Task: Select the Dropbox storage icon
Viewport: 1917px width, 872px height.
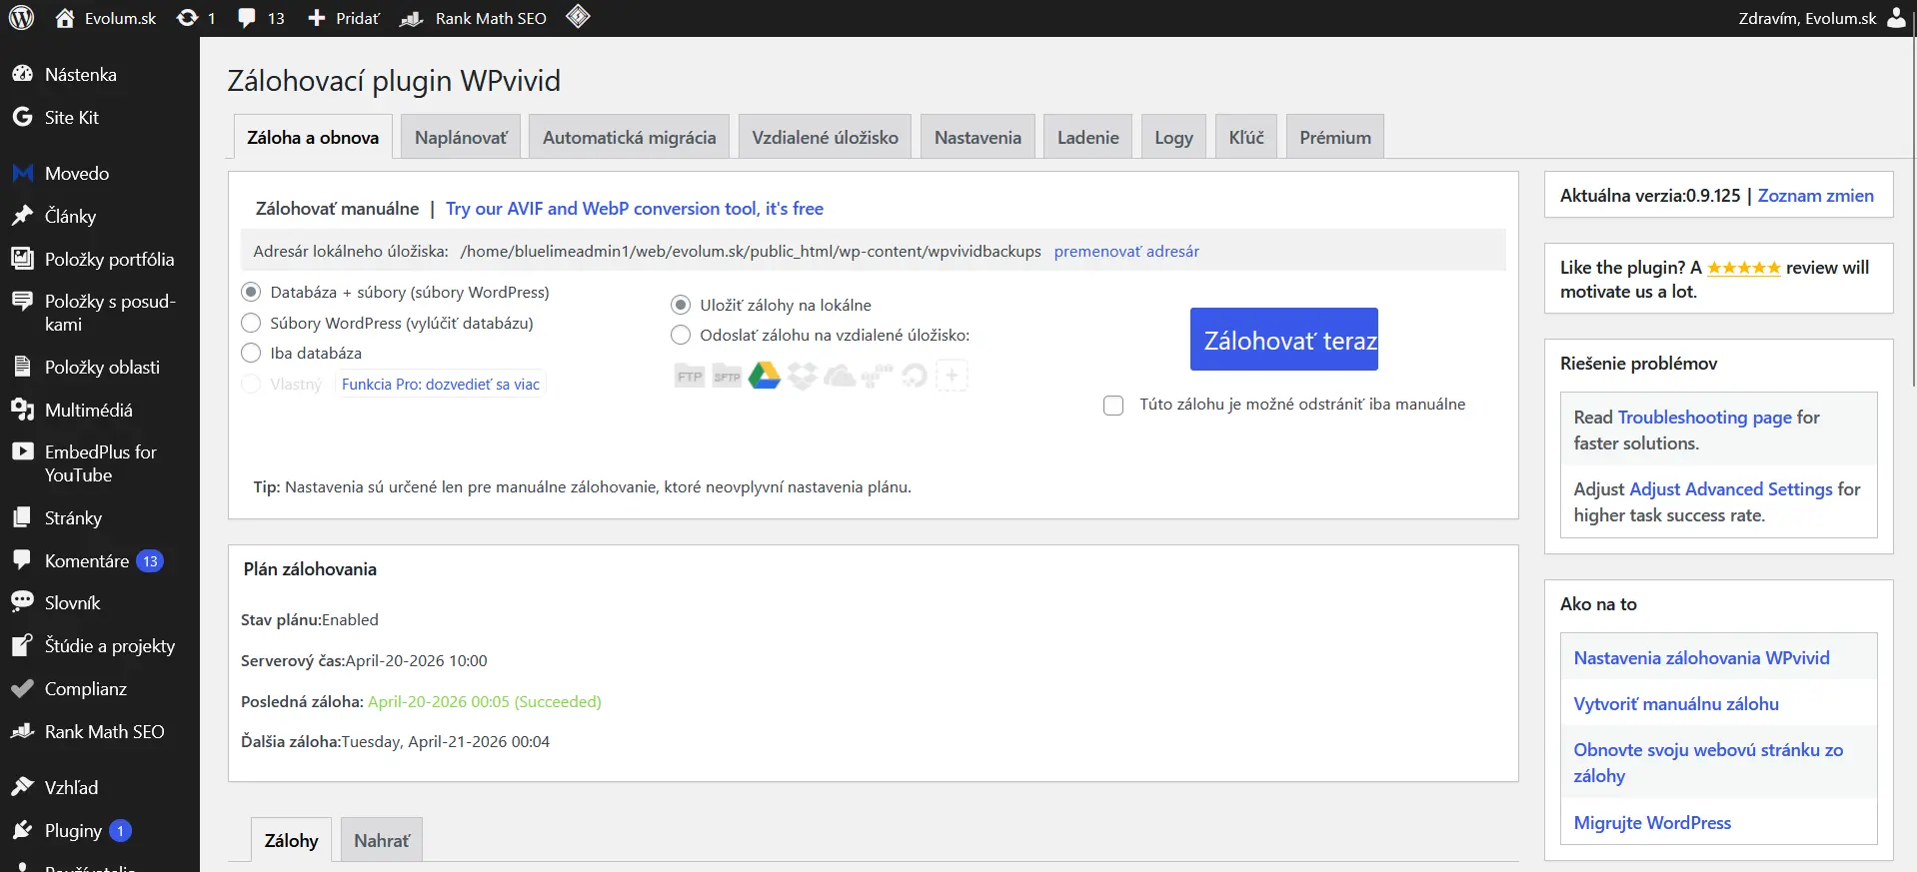Action: point(802,376)
